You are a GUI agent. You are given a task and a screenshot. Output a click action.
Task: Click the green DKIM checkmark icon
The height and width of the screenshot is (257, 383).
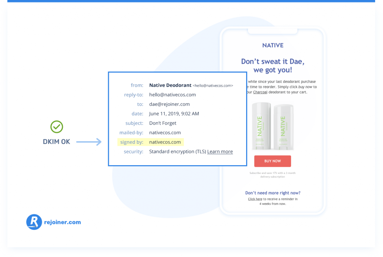point(57,127)
